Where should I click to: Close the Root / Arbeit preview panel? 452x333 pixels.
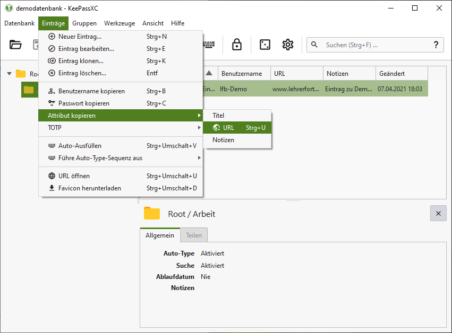pyautogui.click(x=438, y=213)
